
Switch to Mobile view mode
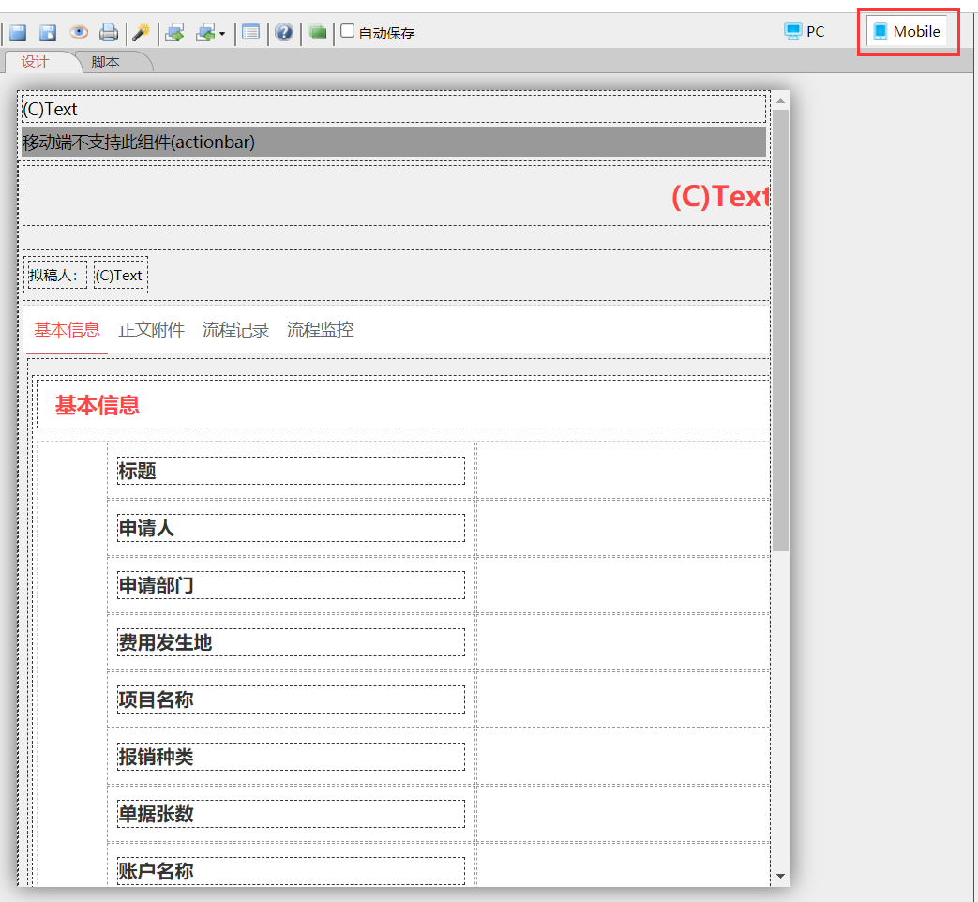coord(907,32)
